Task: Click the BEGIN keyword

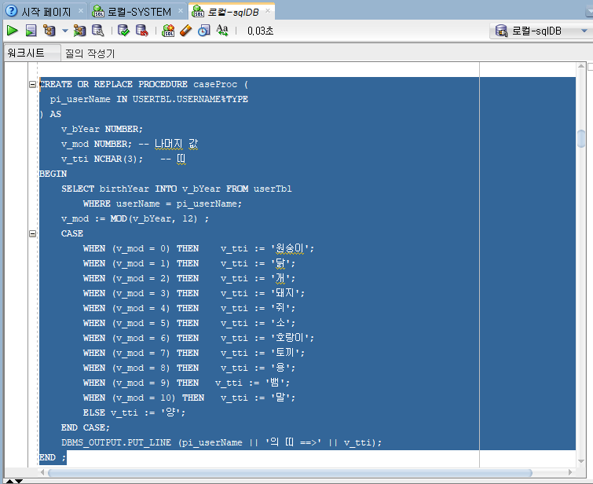Action: (53, 174)
